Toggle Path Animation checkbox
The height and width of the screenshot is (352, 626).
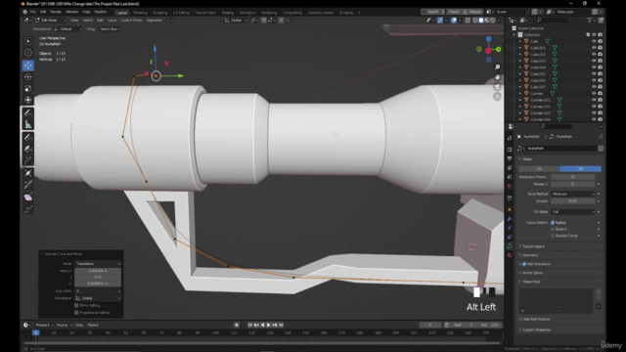click(x=524, y=264)
